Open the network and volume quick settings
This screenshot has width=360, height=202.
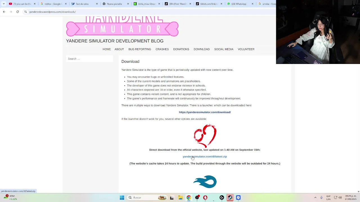338,198
